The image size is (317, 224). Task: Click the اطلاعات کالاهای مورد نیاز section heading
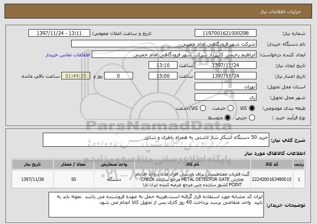pos(275,153)
